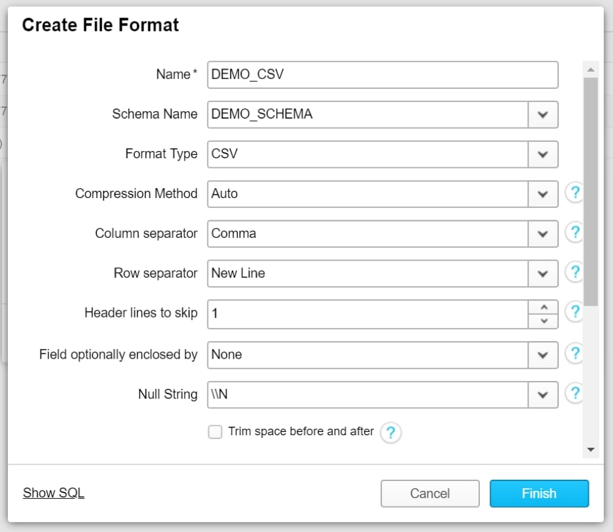Click into the Name input field
This screenshot has height=532, width=613.
[x=383, y=75]
